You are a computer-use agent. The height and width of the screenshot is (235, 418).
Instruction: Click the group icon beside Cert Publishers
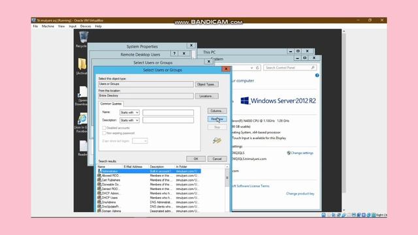(99, 180)
